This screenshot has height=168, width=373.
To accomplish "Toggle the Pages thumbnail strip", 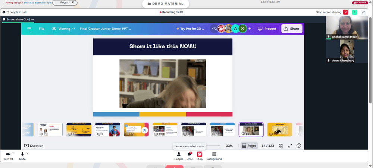I will coord(249,146).
